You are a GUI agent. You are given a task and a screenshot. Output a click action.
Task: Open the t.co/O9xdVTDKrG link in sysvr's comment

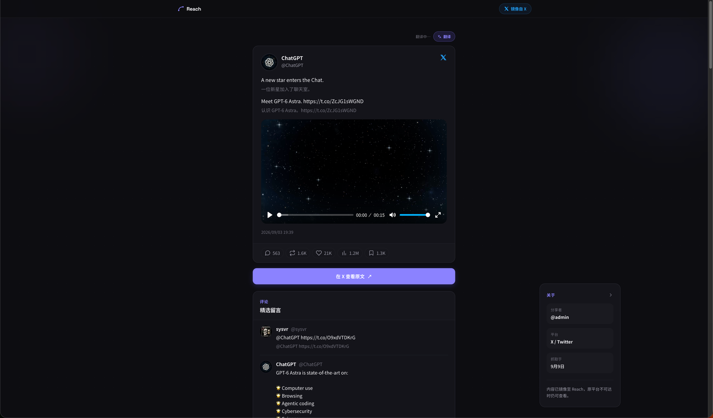pyautogui.click(x=328, y=338)
